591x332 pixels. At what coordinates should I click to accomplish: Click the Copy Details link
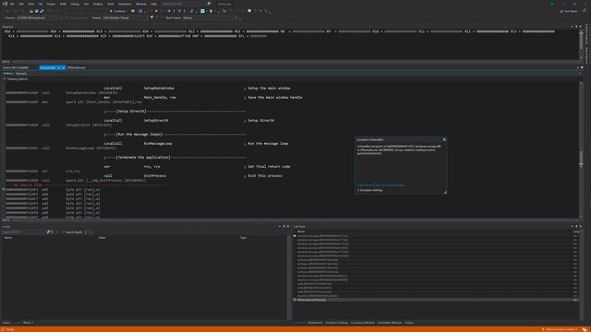[x=365, y=185]
